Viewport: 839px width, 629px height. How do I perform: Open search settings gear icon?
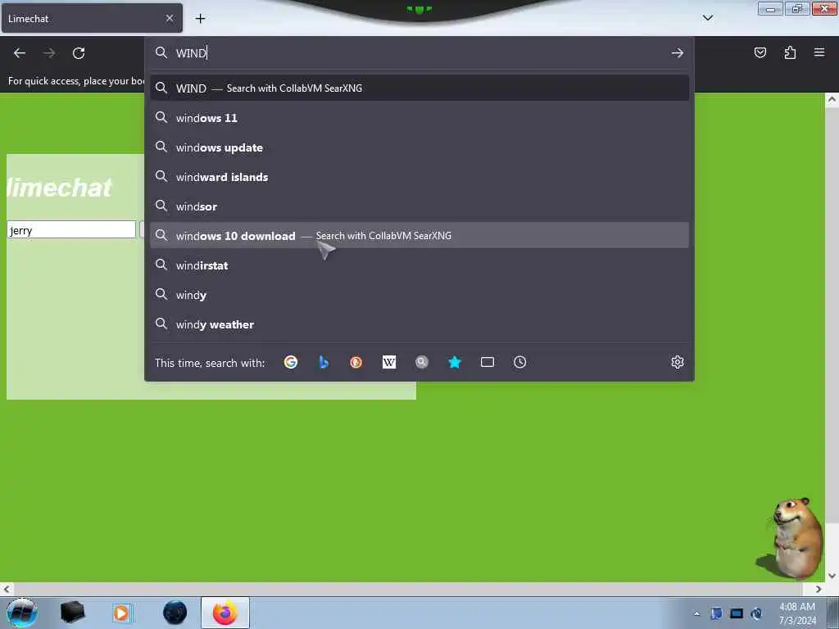click(x=678, y=362)
